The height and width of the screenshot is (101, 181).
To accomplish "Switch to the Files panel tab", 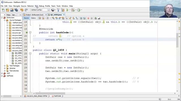I will pyautogui.click(x=8, y=15).
